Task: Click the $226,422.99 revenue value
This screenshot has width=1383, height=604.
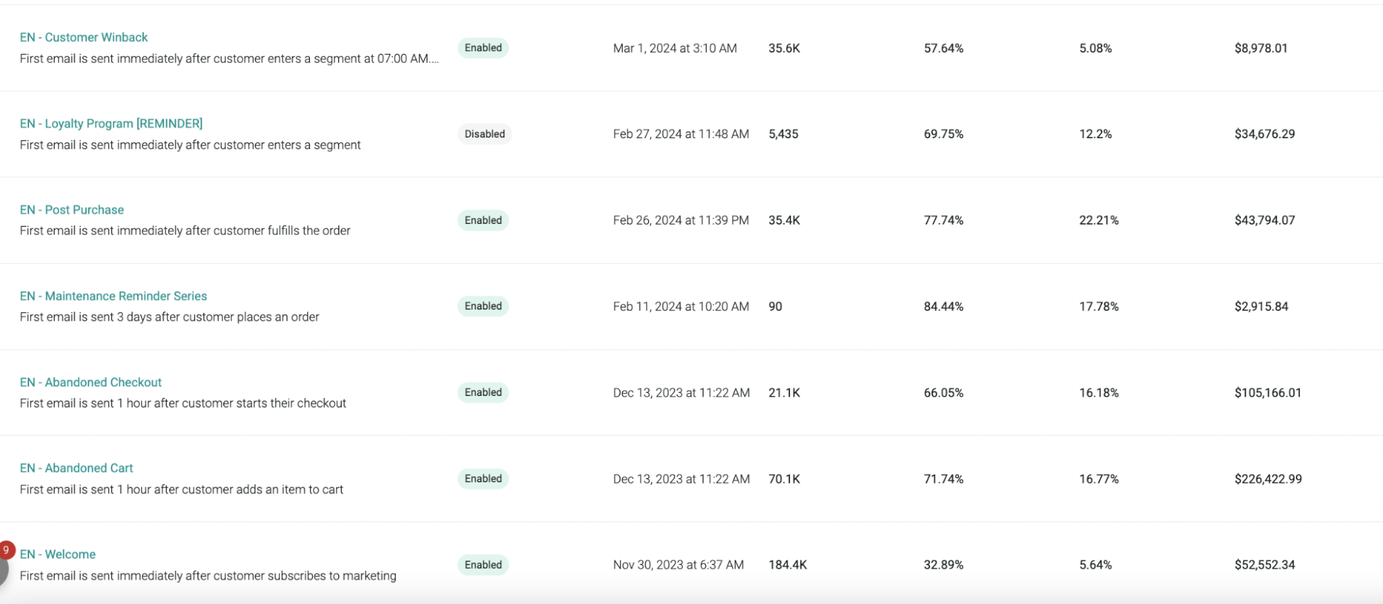Action: pos(1267,479)
